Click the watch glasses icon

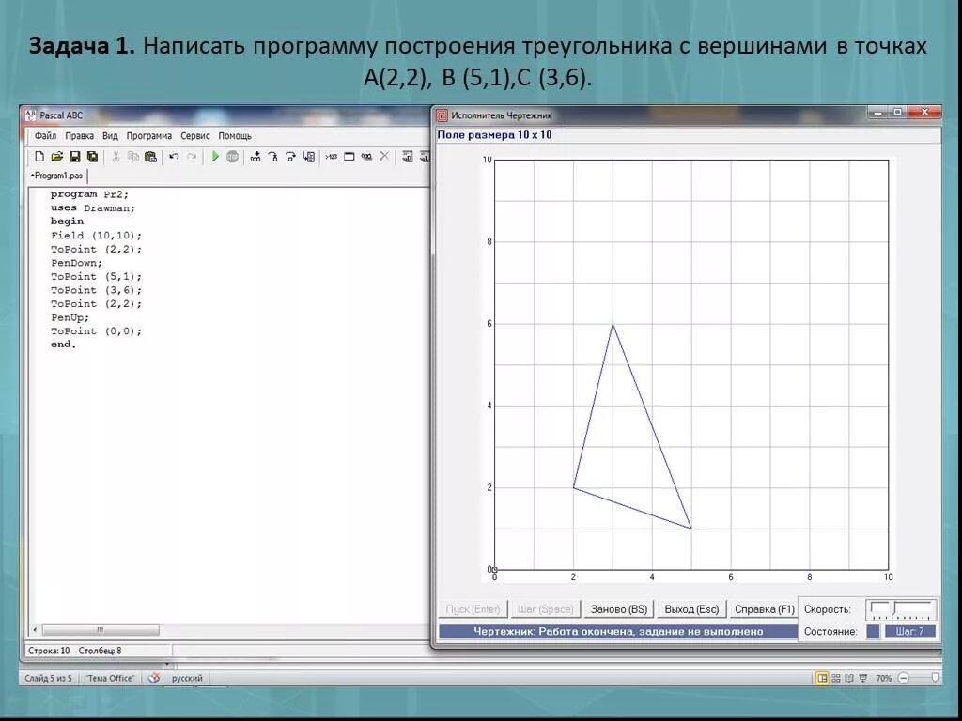tap(367, 157)
